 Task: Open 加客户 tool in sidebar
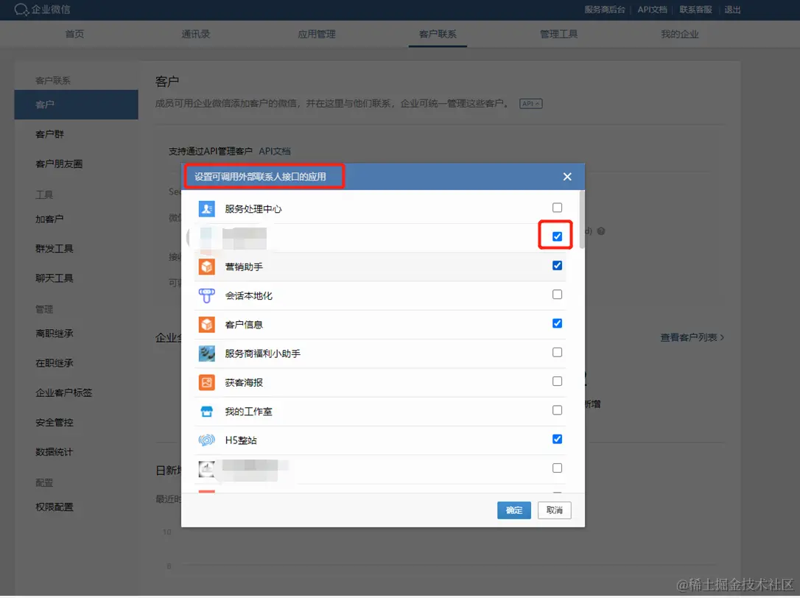tap(49, 219)
